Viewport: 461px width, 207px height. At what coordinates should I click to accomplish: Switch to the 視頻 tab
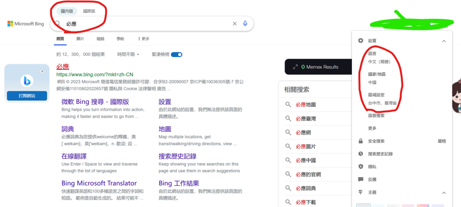pyautogui.click(x=100, y=39)
